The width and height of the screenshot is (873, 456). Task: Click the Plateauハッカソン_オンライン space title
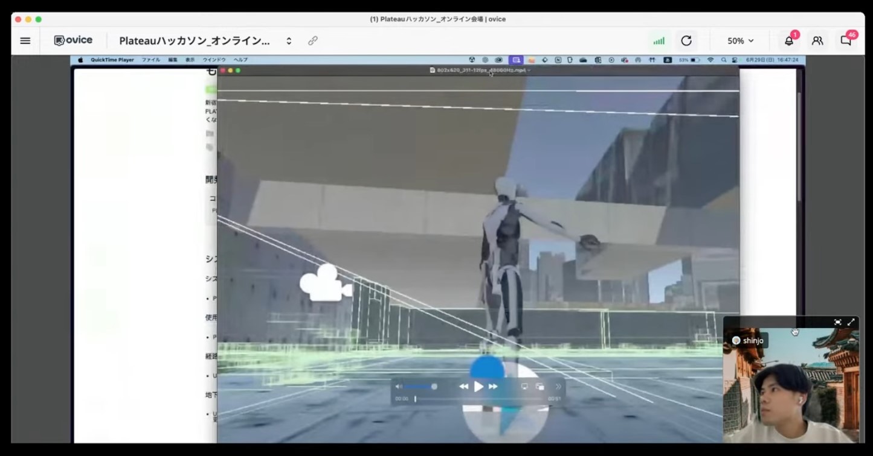(x=195, y=41)
